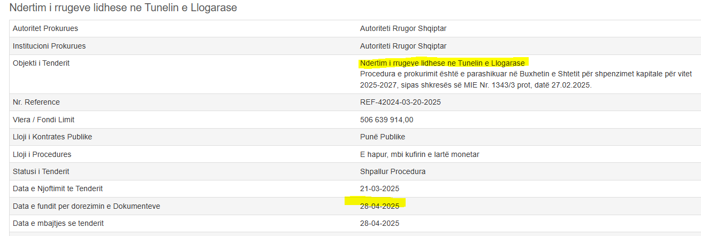This screenshot has height=236, width=701.
Task: Click the yellow-highlighted tender title in the table
Action: point(442,64)
